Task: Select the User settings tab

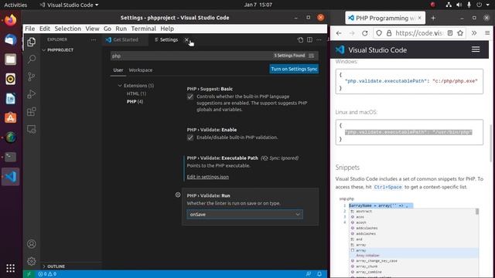Action: [x=118, y=70]
